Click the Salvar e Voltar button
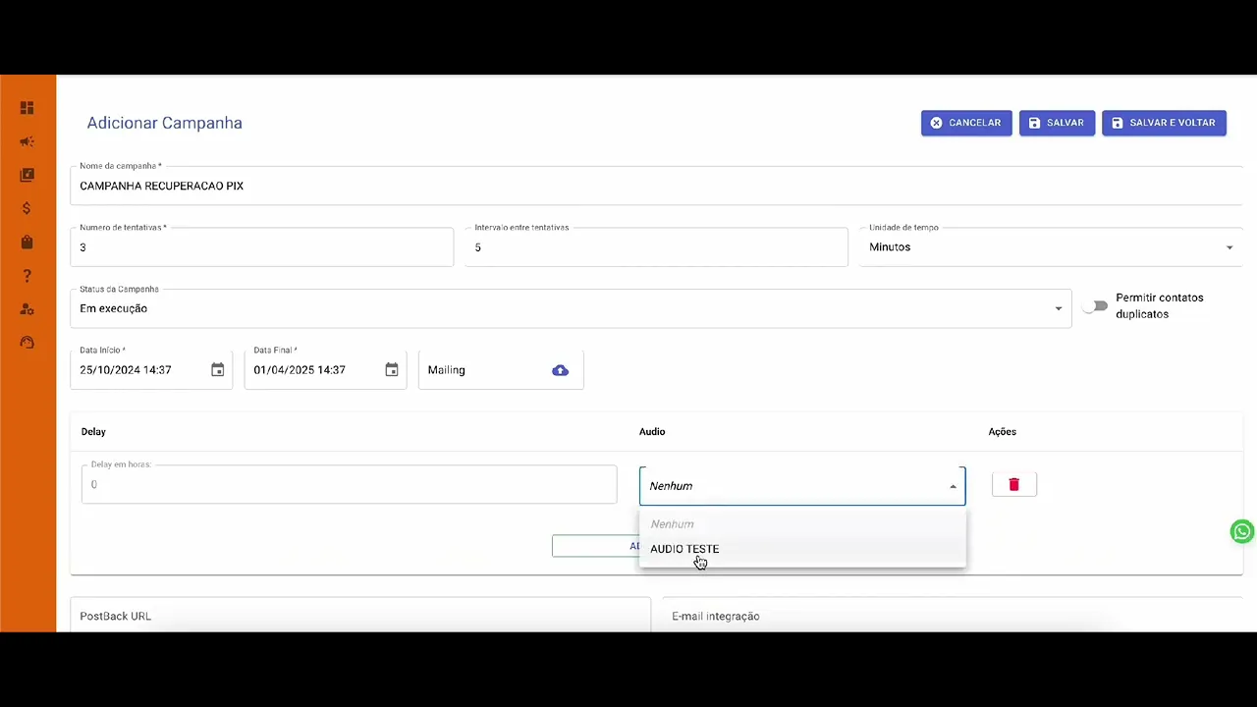The height and width of the screenshot is (707, 1257). [1164, 123]
